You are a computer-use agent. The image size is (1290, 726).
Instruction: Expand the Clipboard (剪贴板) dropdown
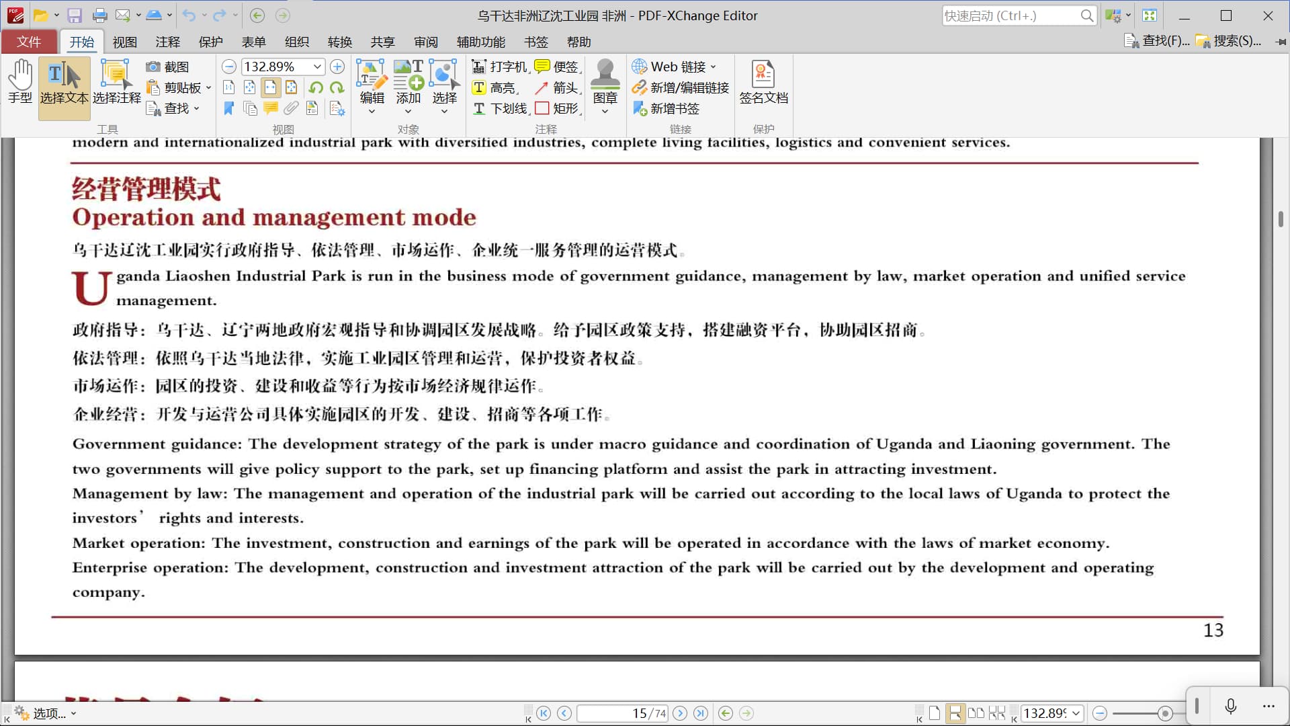click(x=208, y=87)
